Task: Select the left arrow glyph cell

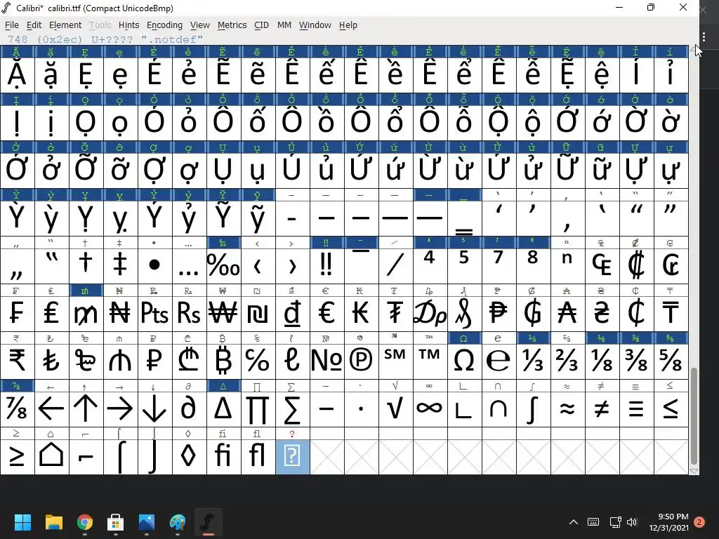Action: click(x=51, y=409)
